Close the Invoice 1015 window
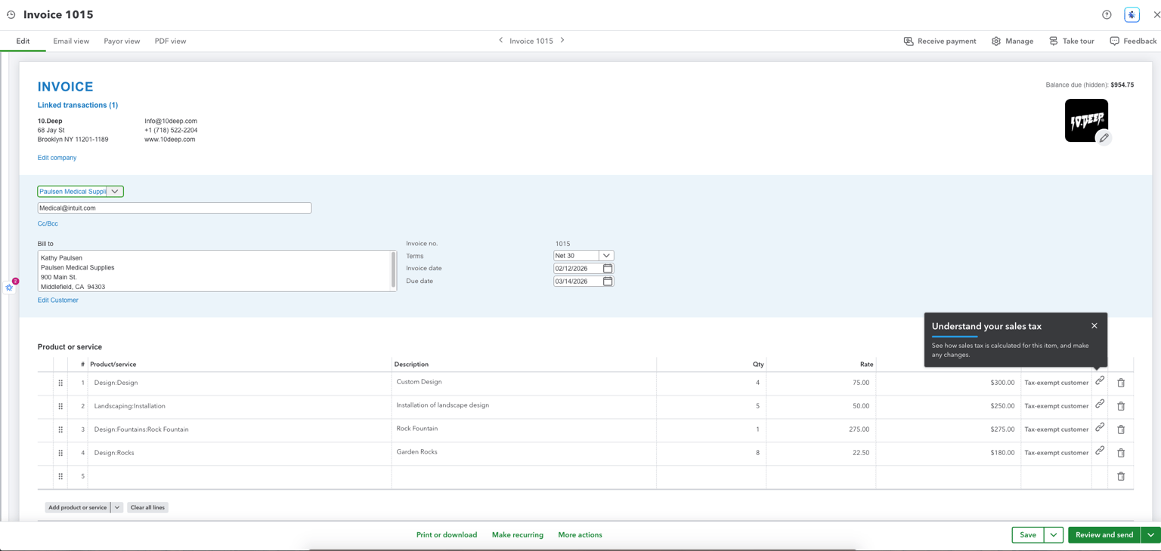Image resolution: width=1161 pixels, height=551 pixels. [x=1156, y=14]
